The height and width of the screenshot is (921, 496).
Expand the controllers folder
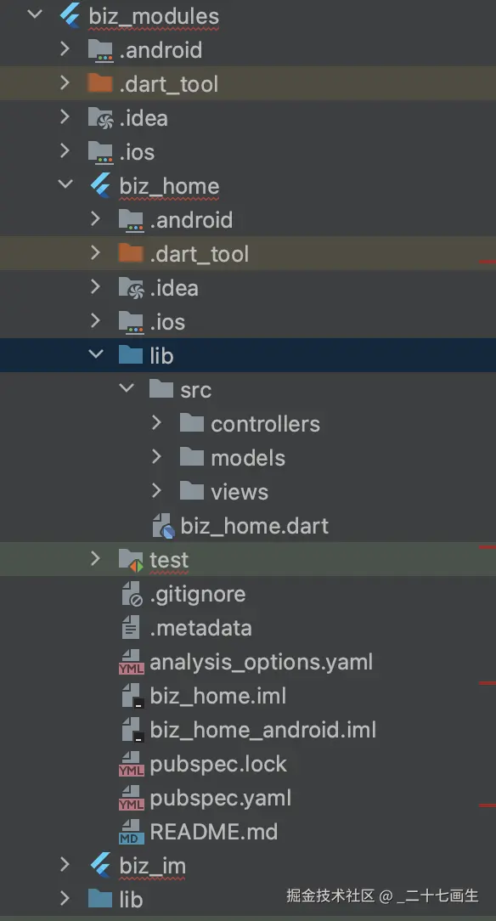(x=156, y=423)
